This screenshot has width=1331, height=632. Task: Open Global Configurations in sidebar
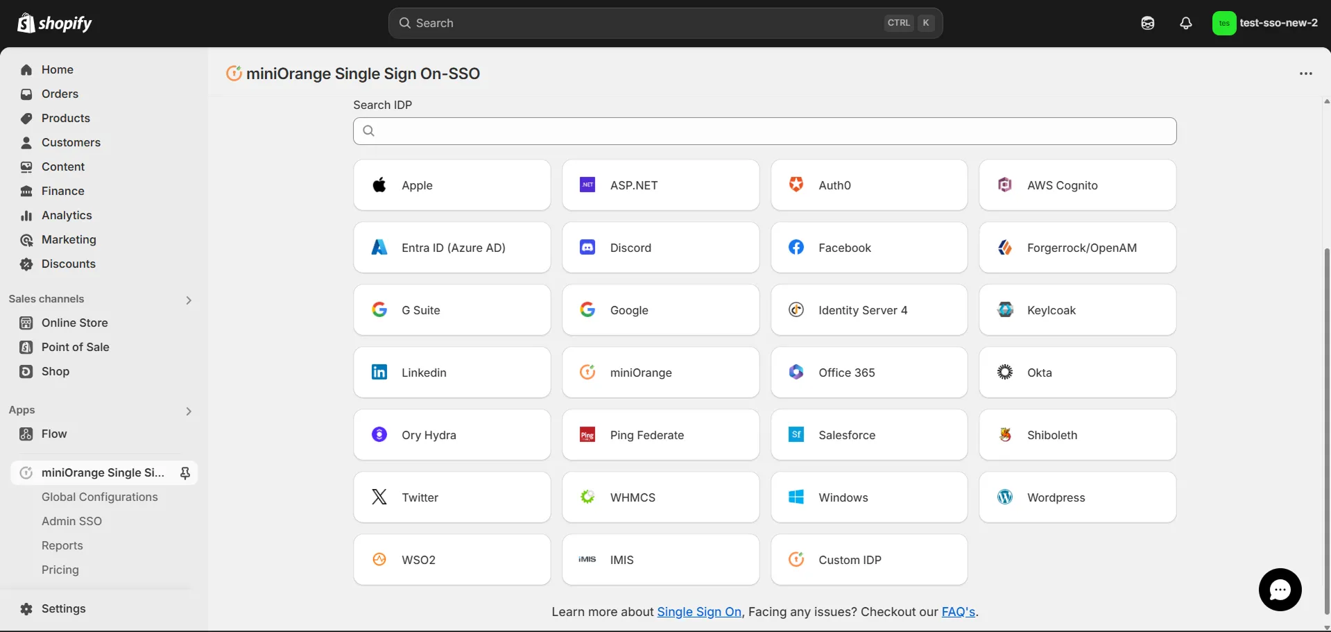pos(99,497)
